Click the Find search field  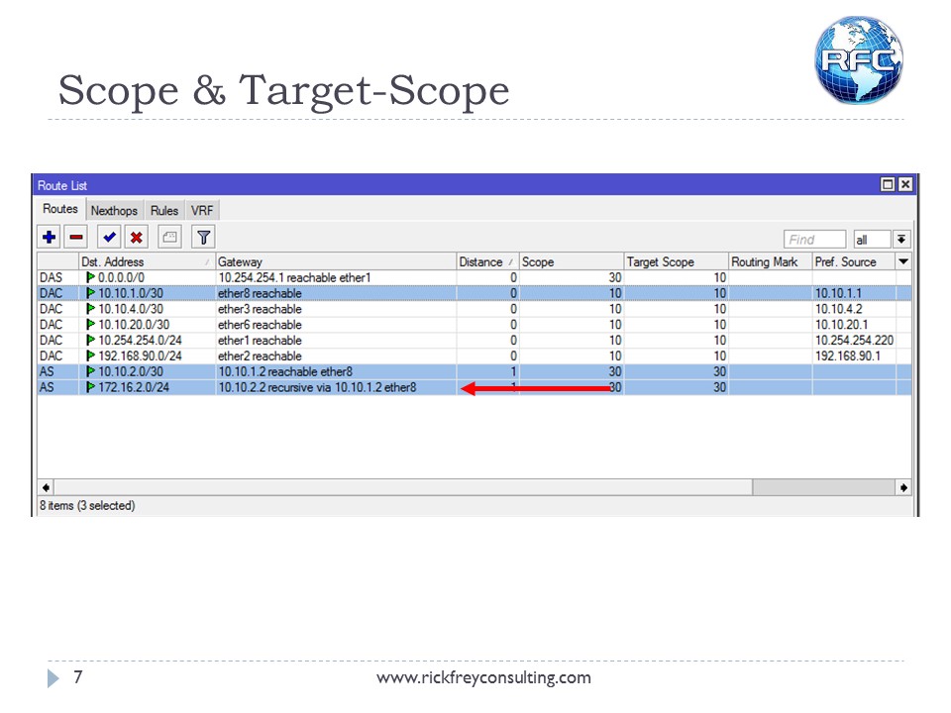point(814,240)
